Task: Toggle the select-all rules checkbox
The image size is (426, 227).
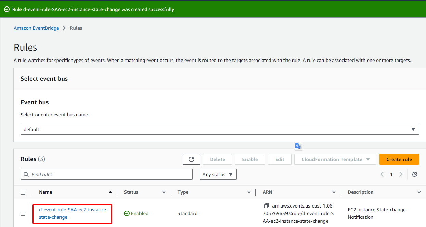Action: coord(23,192)
